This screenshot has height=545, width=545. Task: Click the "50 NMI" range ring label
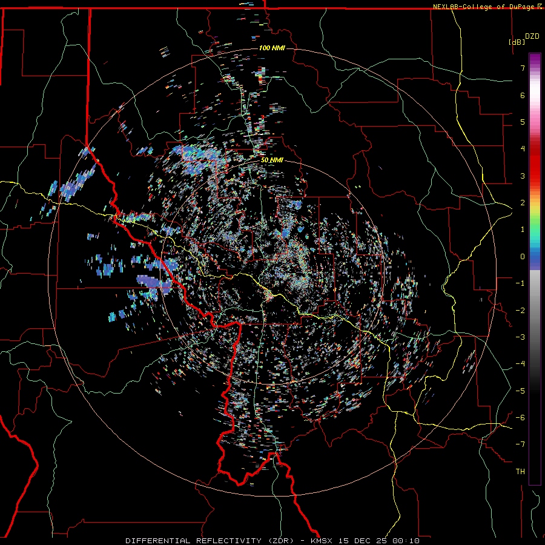click(272, 160)
